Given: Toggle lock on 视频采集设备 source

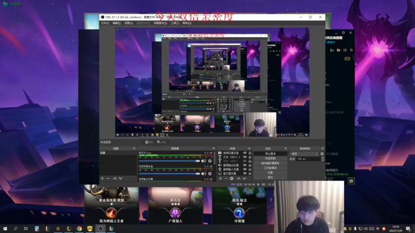Looking at the screenshot, I should [250, 153].
